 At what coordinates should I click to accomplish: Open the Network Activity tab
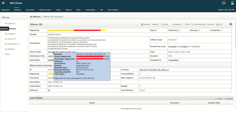(45, 10)
